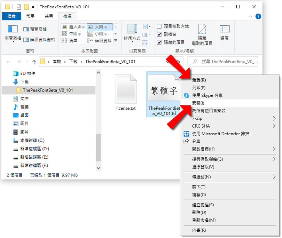
Task: Toggle the Preview pane (預覽窗格)
Action: coord(35,29)
